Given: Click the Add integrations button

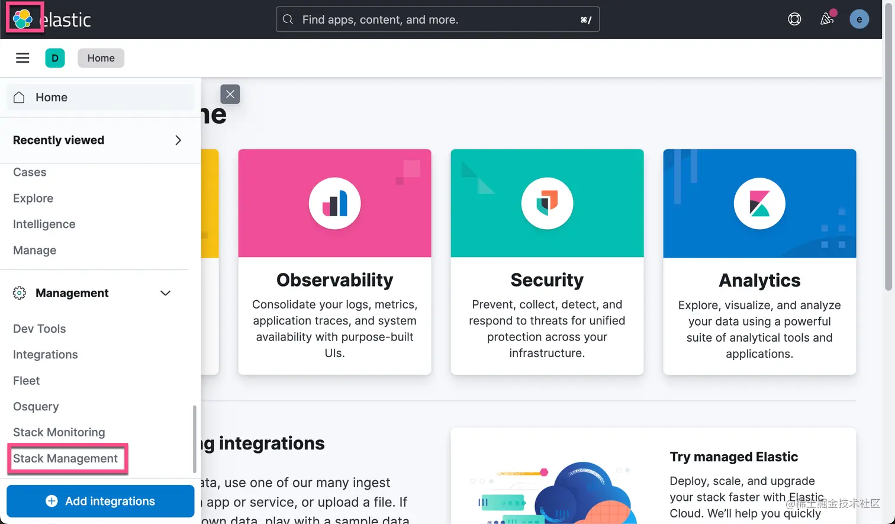Looking at the screenshot, I should pos(100,501).
